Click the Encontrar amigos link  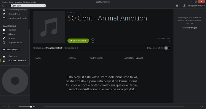(x=190, y=28)
